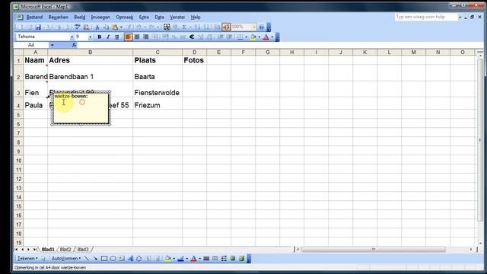Click the Copy icon in the standard toolbar
This screenshot has height=274, width=487.
(x=106, y=27)
